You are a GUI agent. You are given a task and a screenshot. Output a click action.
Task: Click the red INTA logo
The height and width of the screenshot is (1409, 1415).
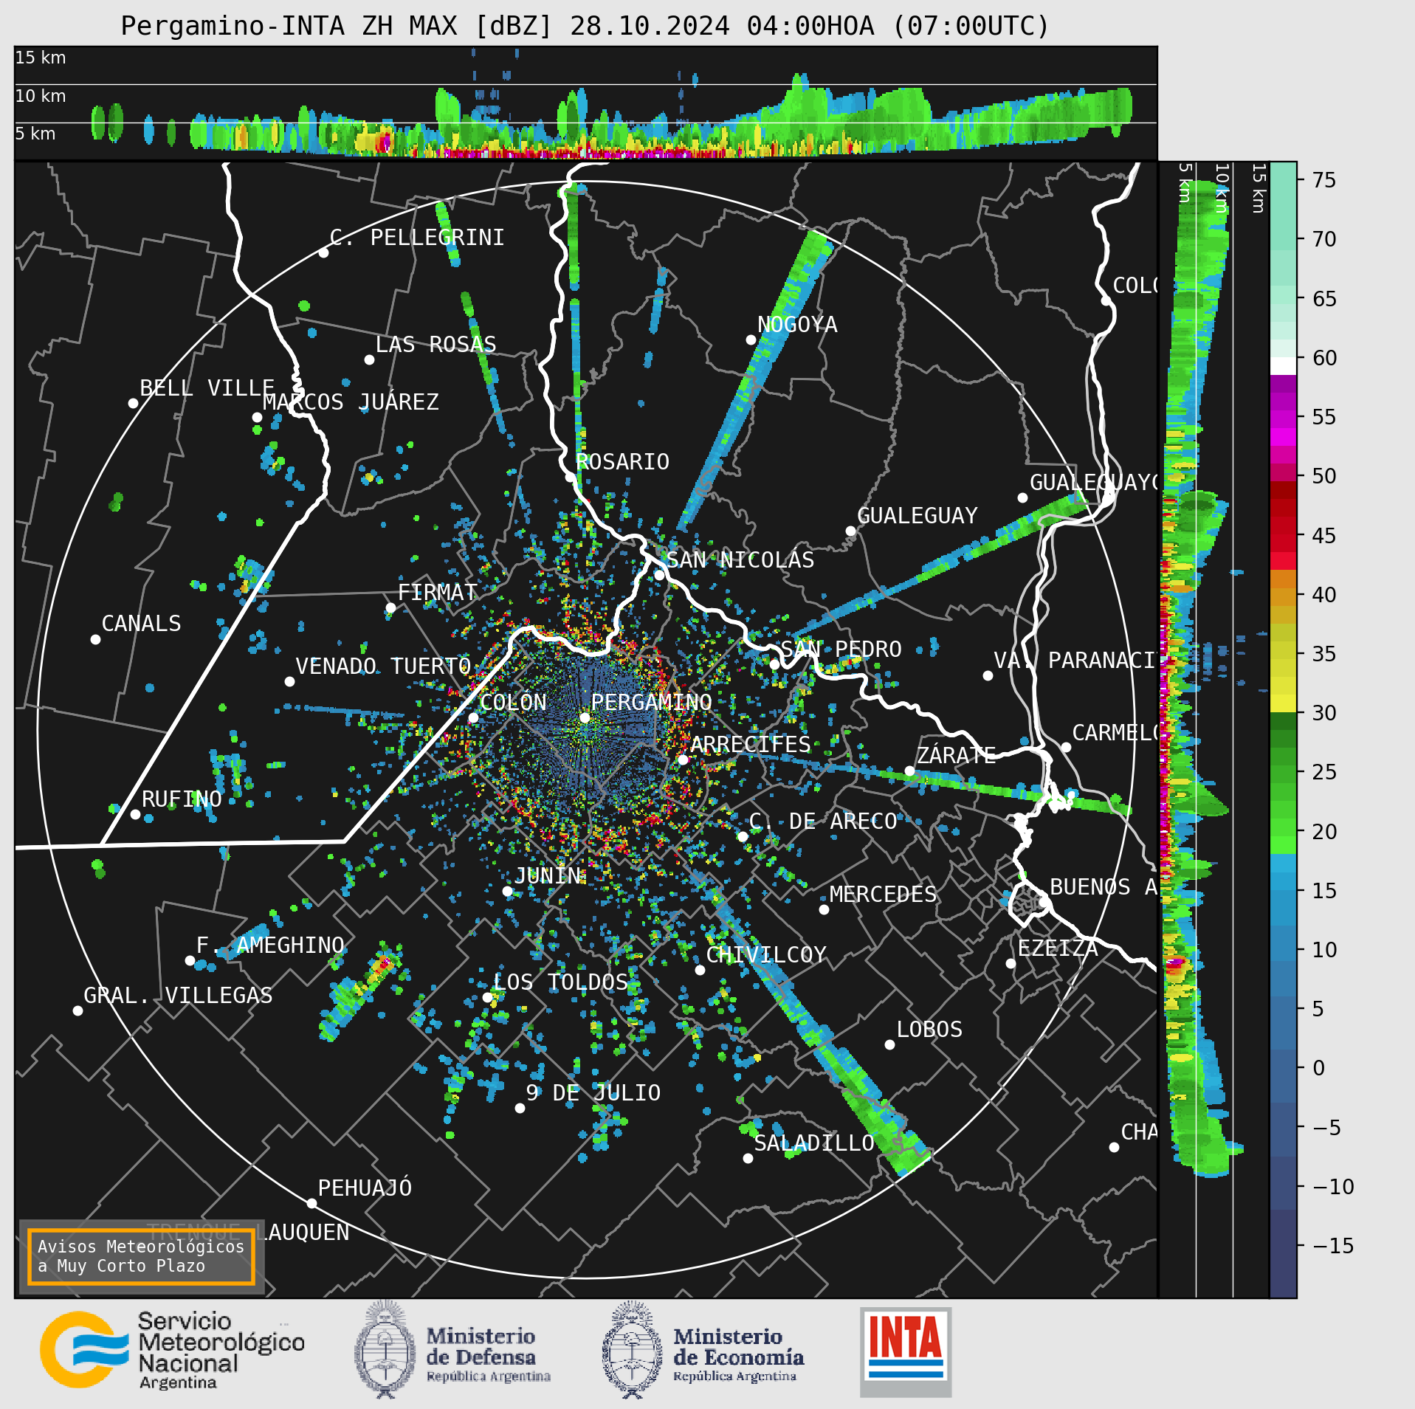click(x=906, y=1352)
